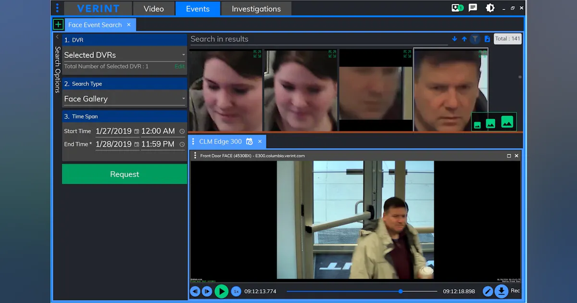Screen dimensions: 577x303
Task: Go to the Investigations tab
Action: (x=256, y=9)
